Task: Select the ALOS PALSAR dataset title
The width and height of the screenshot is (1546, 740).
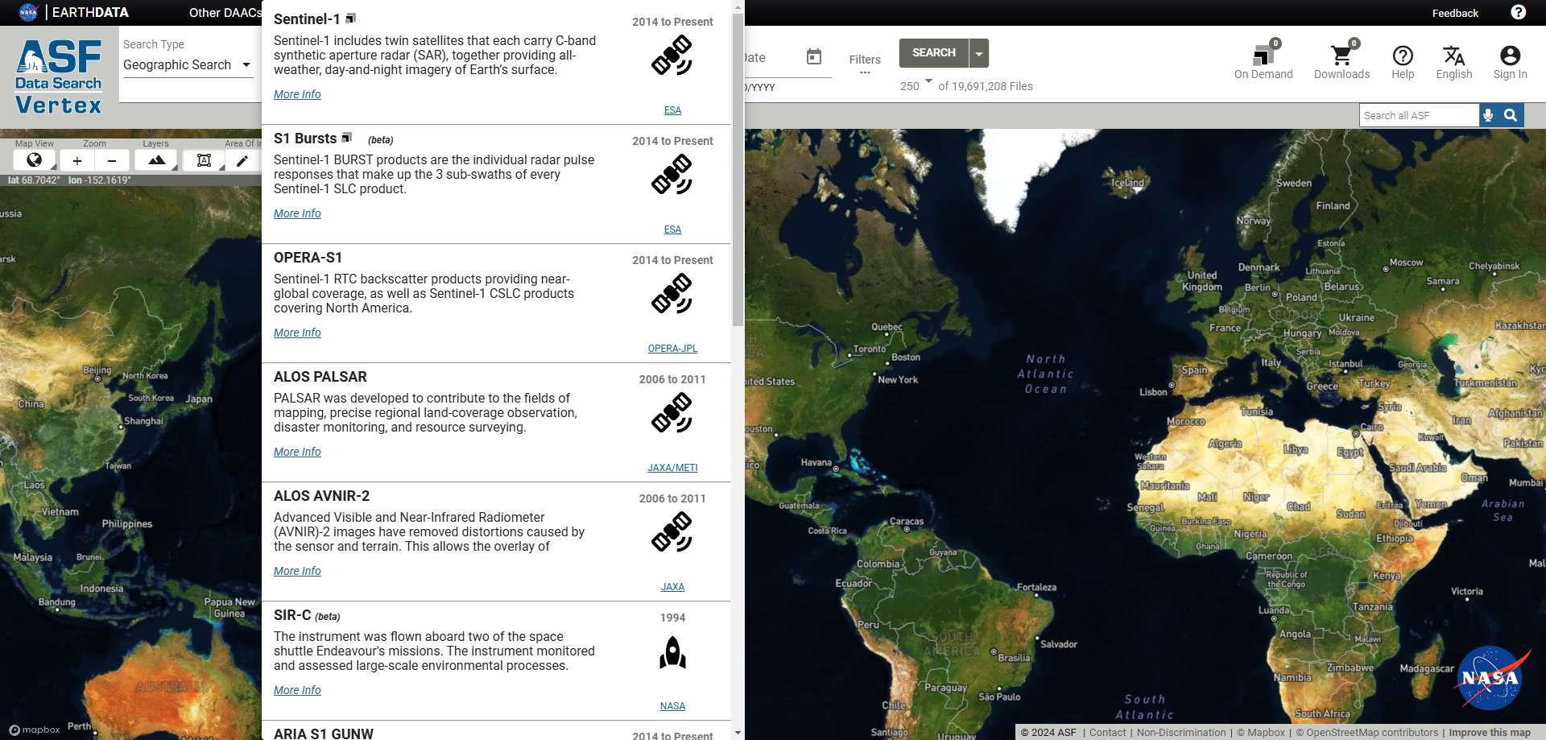Action: 320,377
